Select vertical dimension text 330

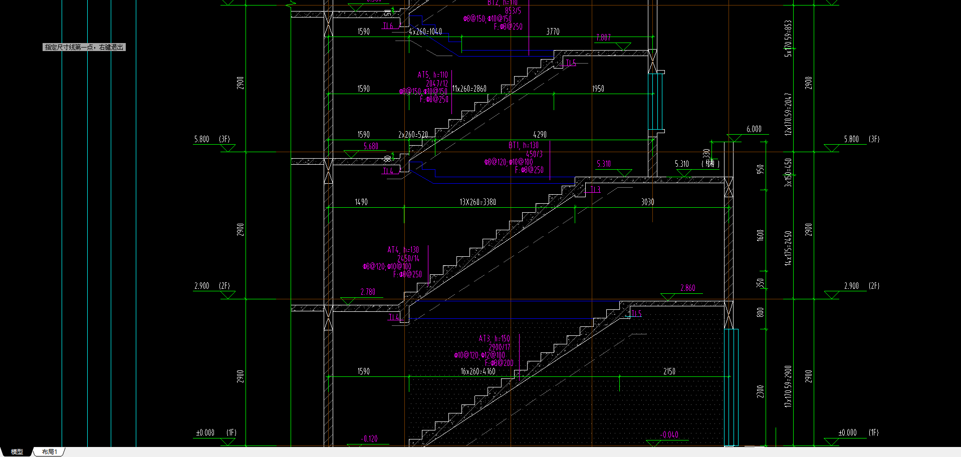(706, 154)
